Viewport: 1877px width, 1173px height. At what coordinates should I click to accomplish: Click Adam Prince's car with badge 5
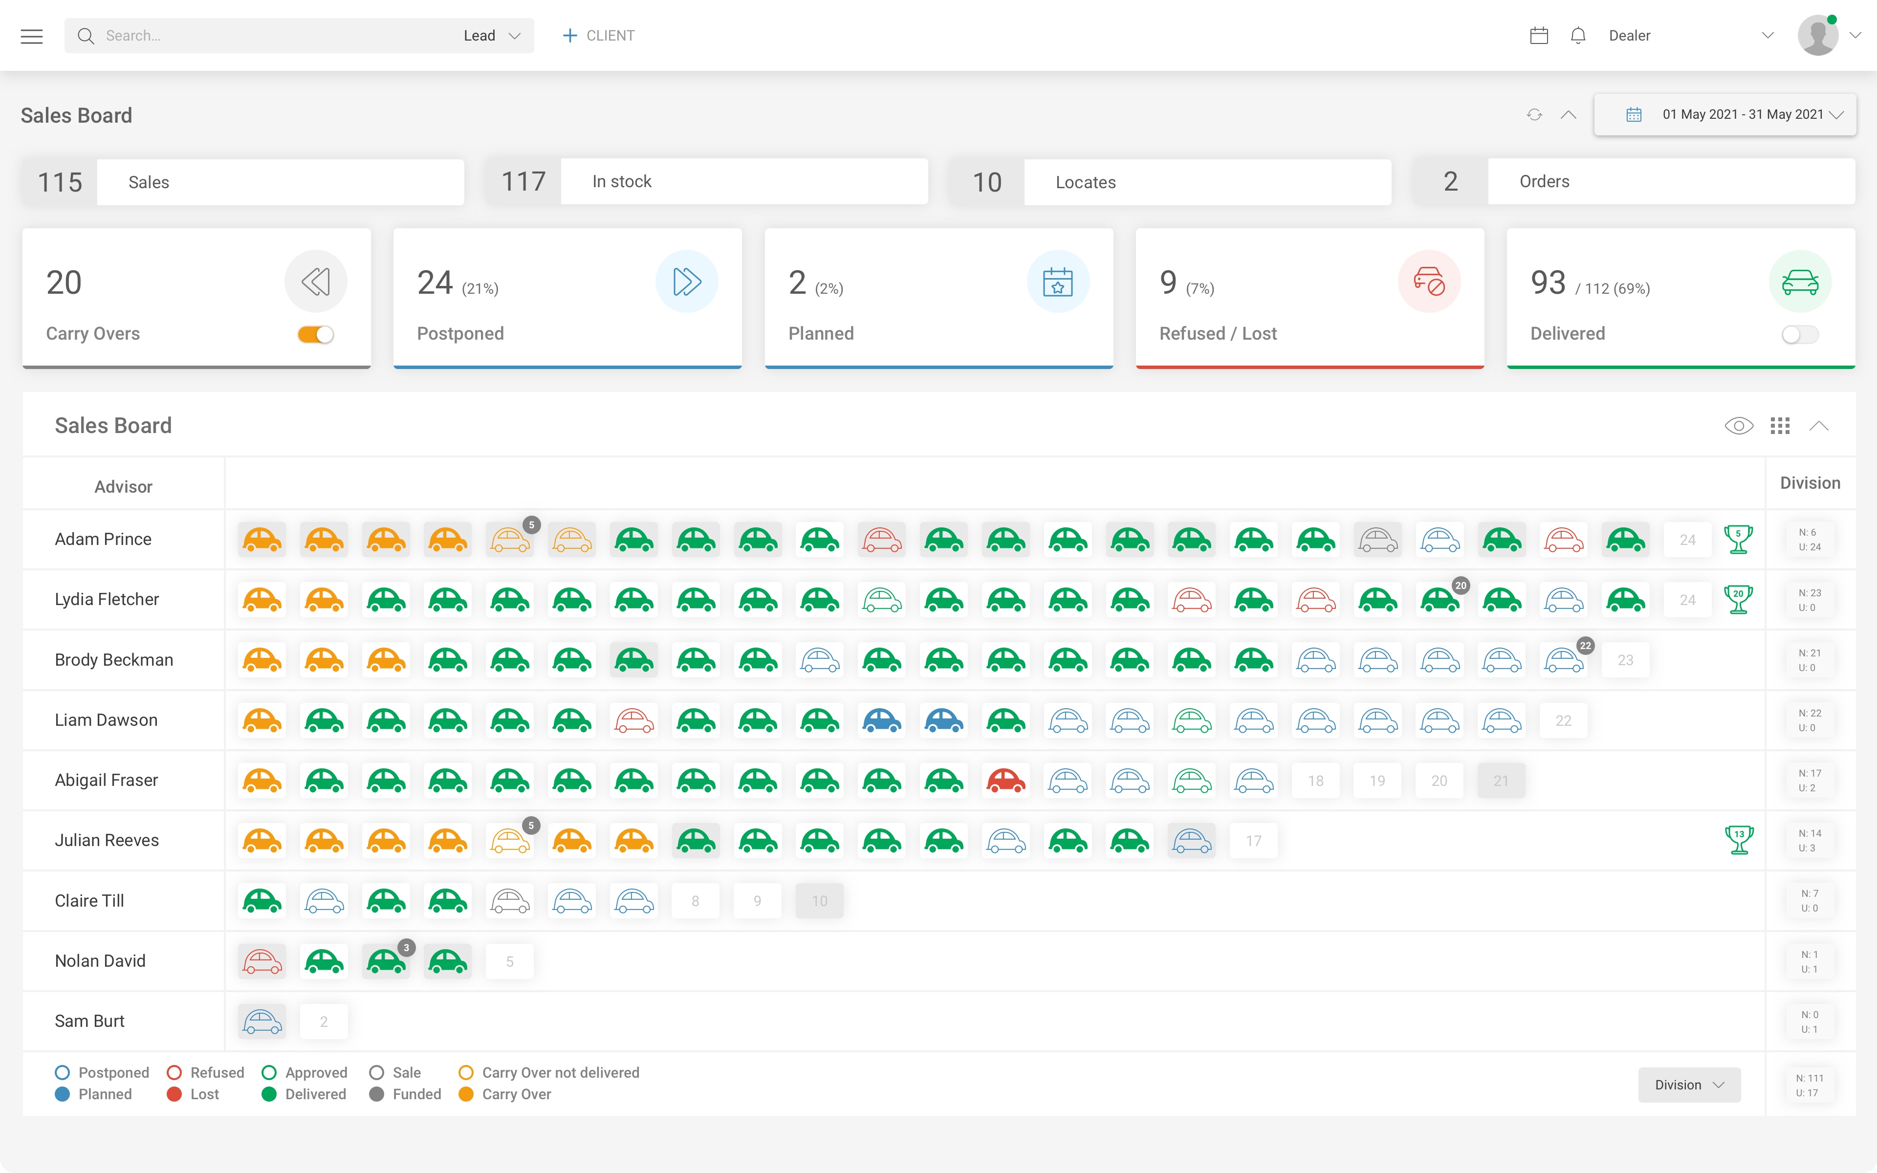[x=510, y=539]
